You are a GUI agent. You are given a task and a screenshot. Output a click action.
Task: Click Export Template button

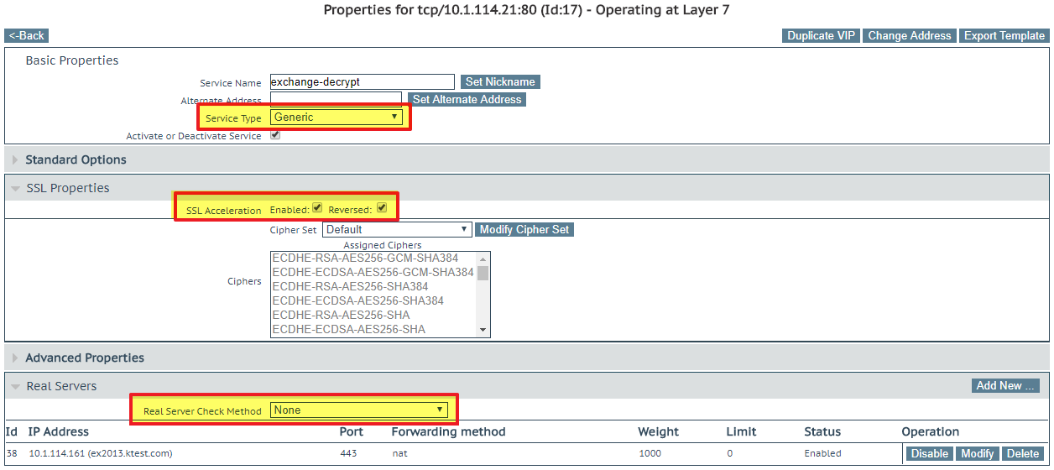(x=1004, y=35)
